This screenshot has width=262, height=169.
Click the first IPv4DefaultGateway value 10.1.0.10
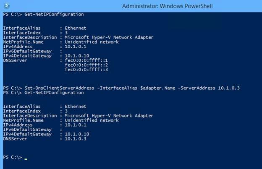77,56
